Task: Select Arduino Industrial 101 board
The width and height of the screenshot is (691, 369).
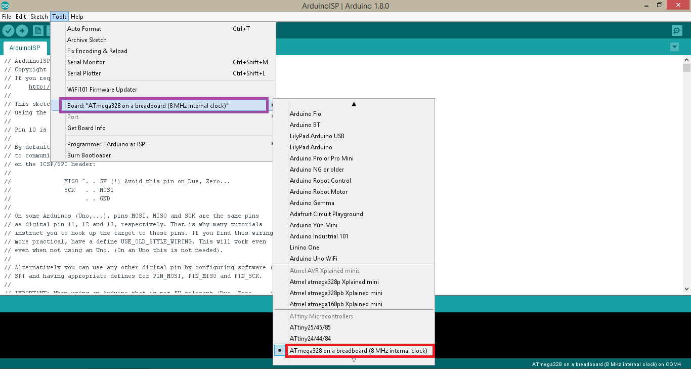Action: click(x=354, y=236)
